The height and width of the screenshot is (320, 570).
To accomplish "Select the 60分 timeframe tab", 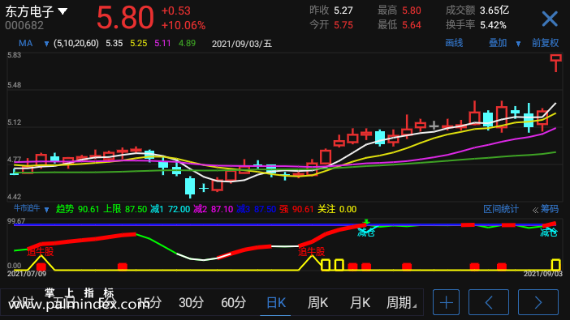I will 233,303.
